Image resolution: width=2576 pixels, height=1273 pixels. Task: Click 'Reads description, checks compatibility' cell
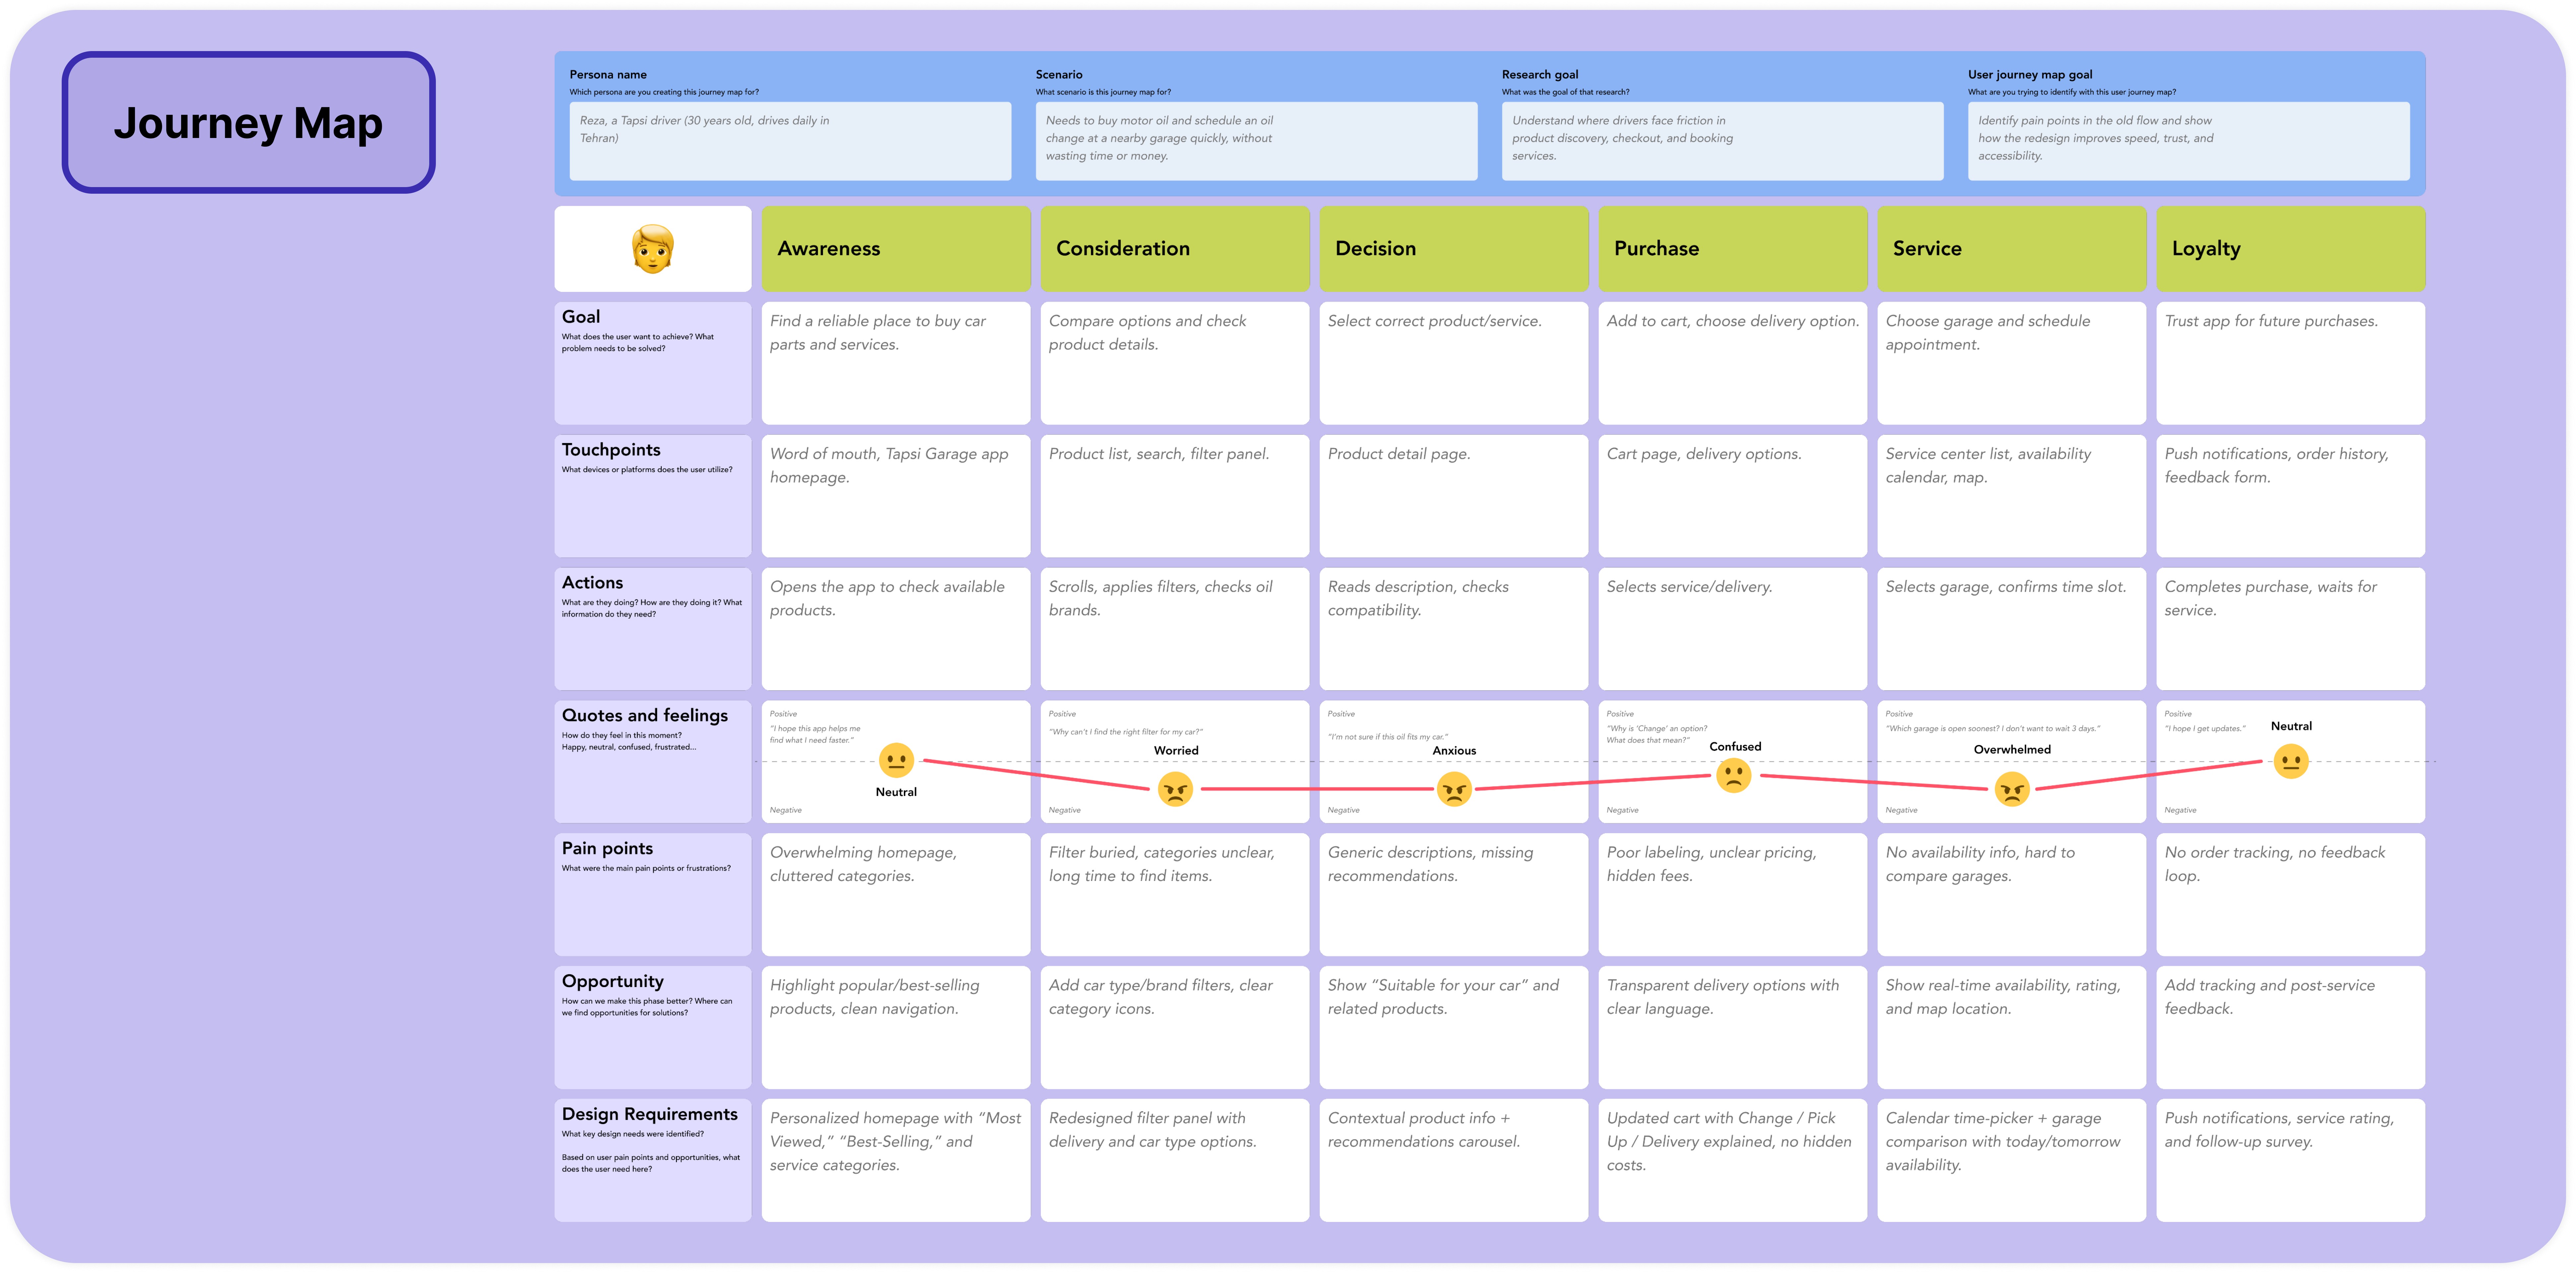[x=1454, y=629]
